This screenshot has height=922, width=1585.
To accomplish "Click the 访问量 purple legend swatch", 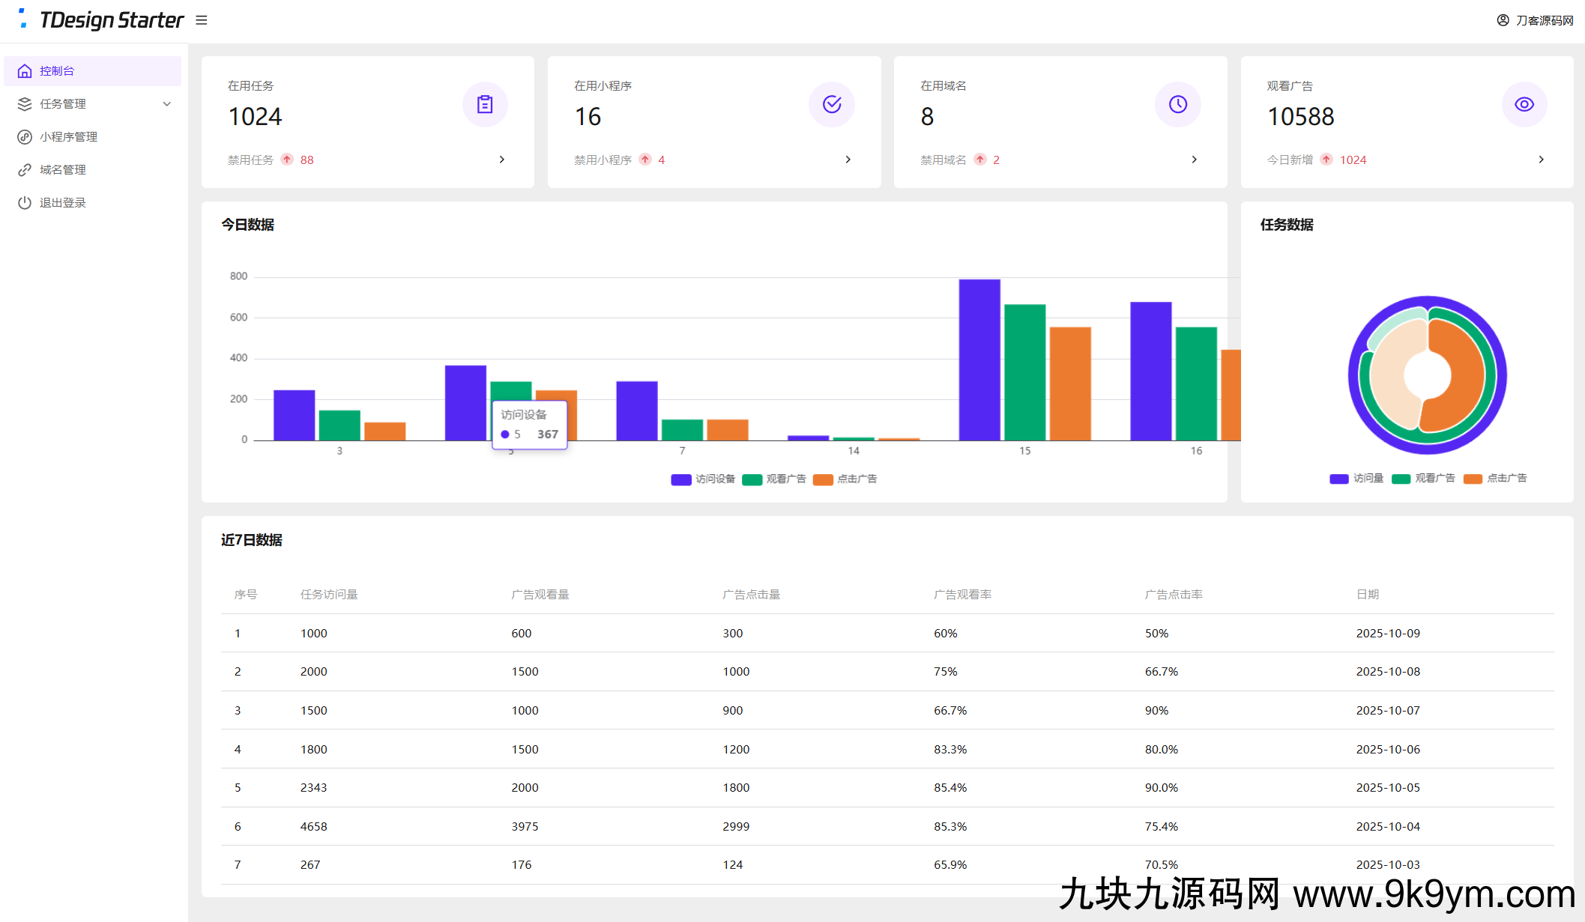I will [1338, 479].
